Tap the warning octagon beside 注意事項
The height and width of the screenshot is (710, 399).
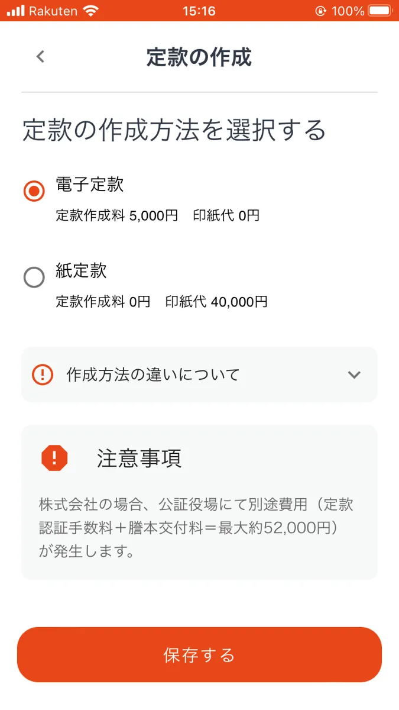(56, 457)
